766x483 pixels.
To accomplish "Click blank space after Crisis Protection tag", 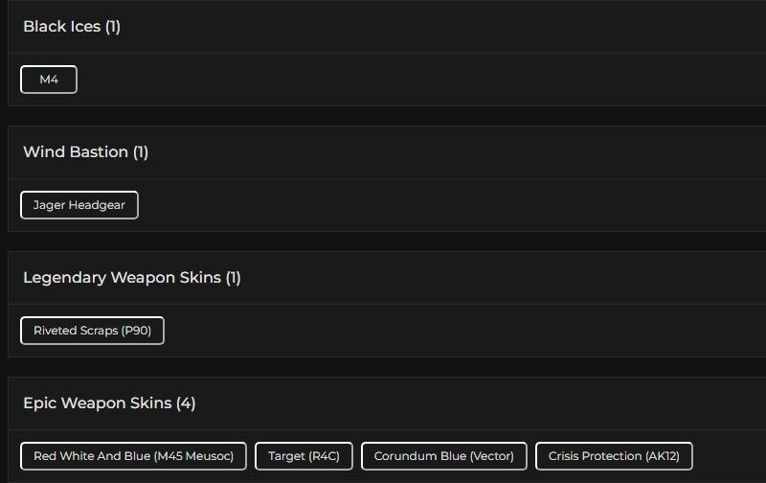I will 728,456.
